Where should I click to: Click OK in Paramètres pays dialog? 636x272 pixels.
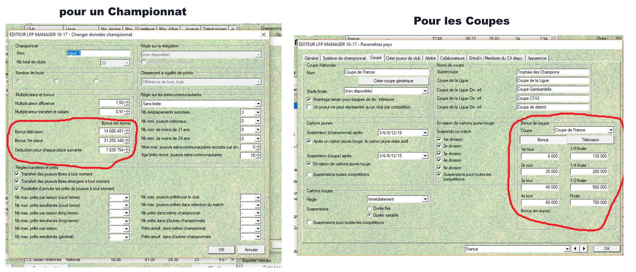(607, 249)
